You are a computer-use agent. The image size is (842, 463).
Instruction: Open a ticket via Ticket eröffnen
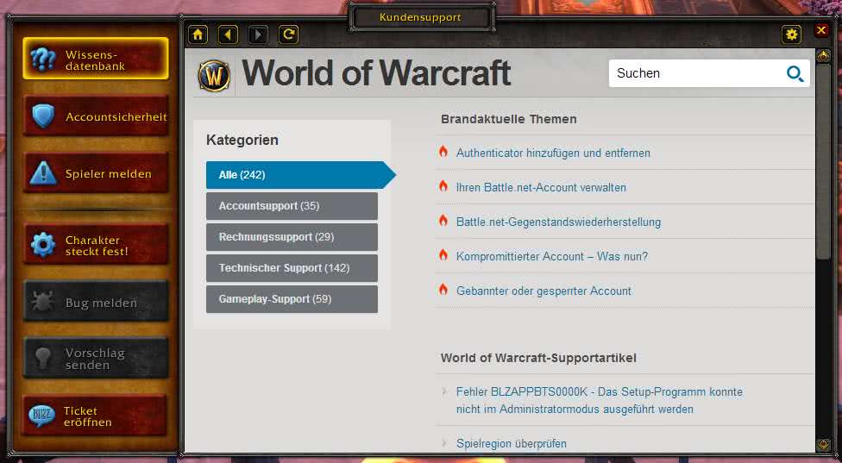tap(96, 416)
